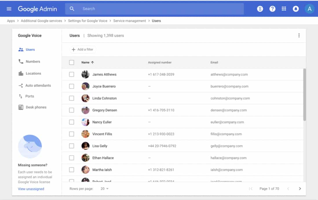Tick the Martha Ialsh checkbox

pos(72,170)
